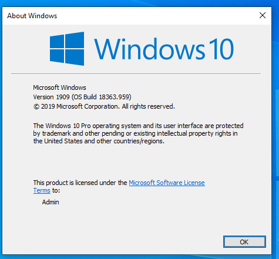This screenshot has height=259, width=279.
Task: Click the '© 2019 Microsoft Corporation' copyright line
Action: [104, 106]
